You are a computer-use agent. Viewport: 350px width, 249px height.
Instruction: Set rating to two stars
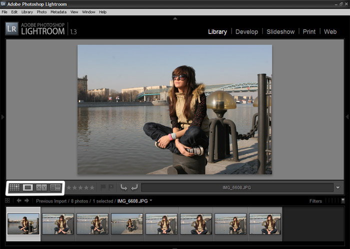tap(75, 187)
